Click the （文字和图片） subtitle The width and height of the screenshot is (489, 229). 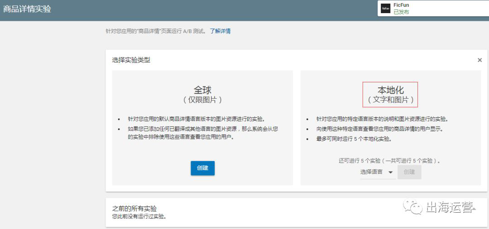[x=390, y=100]
